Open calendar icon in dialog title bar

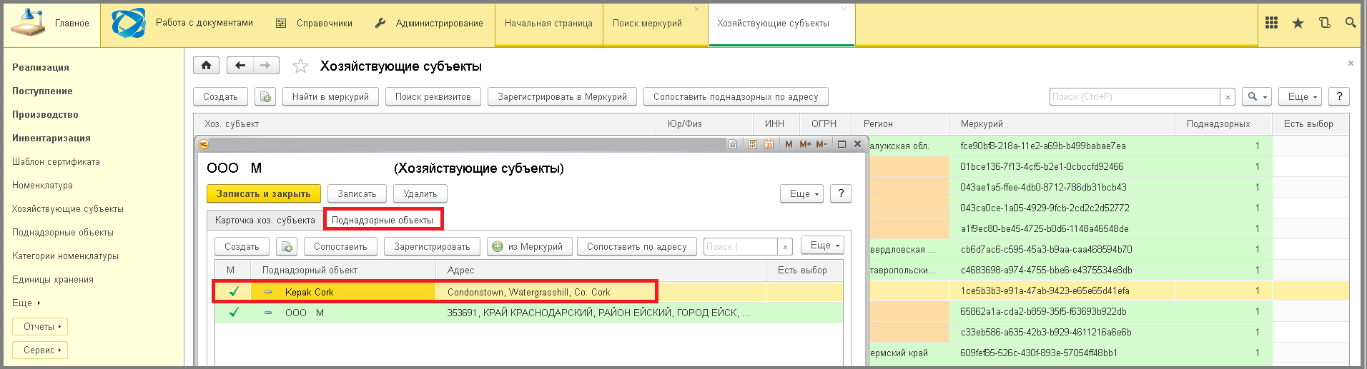(769, 144)
